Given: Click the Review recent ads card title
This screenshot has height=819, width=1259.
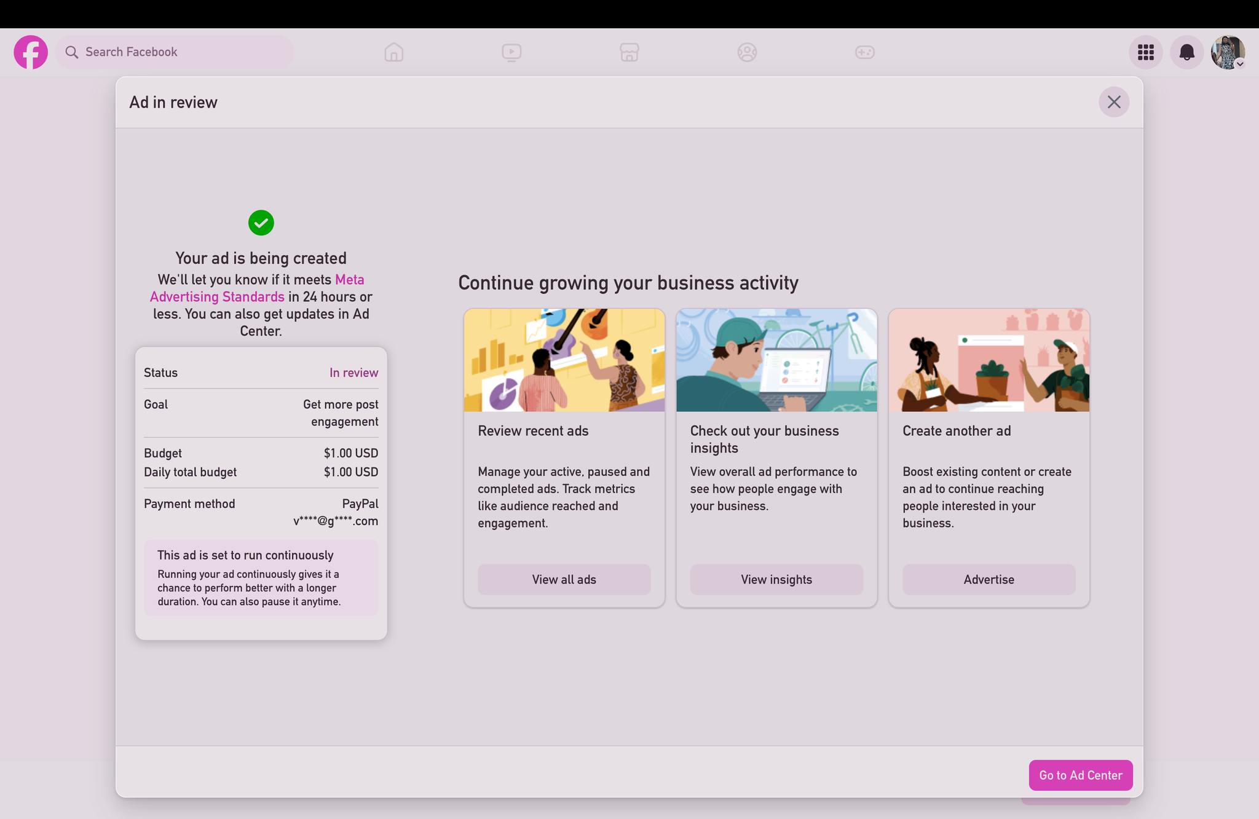Looking at the screenshot, I should (533, 431).
